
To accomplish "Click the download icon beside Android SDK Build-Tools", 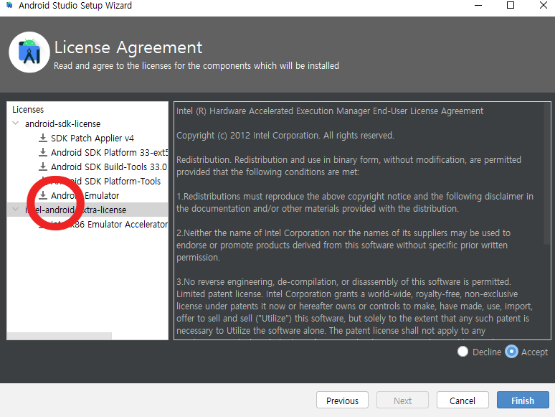I will click(43, 167).
